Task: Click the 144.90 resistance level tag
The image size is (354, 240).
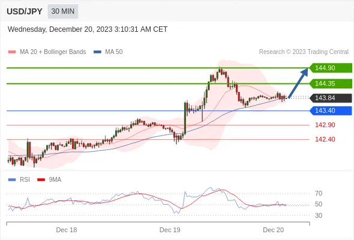Action: pyautogui.click(x=331, y=68)
